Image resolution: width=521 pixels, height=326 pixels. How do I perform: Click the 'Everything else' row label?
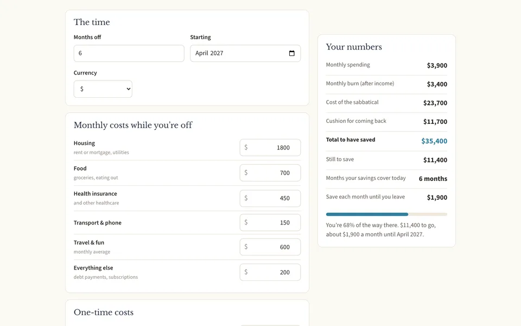(x=93, y=268)
